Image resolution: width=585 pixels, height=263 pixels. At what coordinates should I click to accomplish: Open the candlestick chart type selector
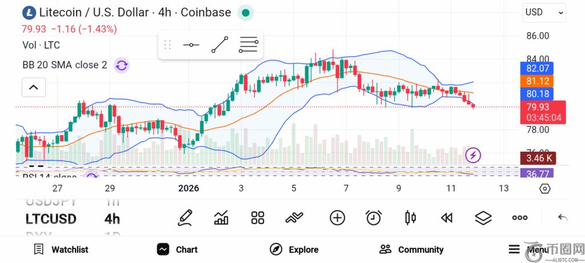point(410,217)
